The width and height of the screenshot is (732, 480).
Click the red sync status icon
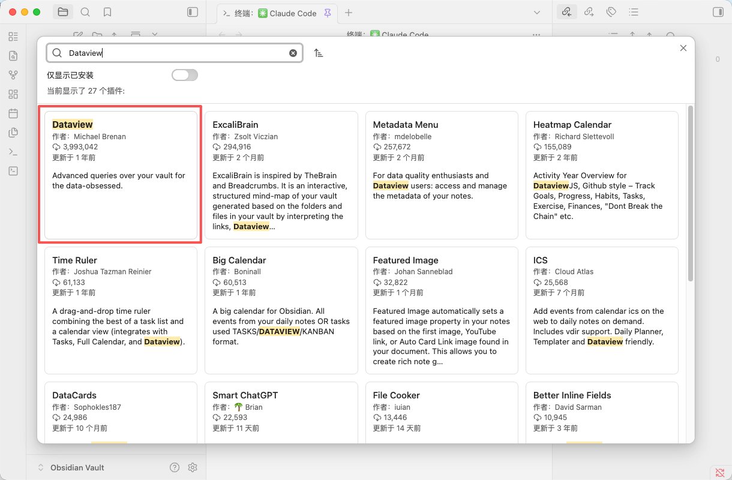[719, 472]
